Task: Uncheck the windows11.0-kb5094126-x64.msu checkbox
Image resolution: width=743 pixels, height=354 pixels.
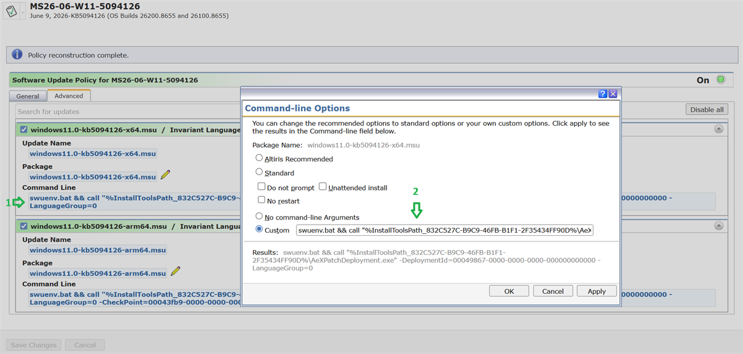Action: pos(24,130)
